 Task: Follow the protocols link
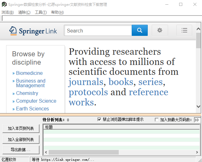point(88,92)
